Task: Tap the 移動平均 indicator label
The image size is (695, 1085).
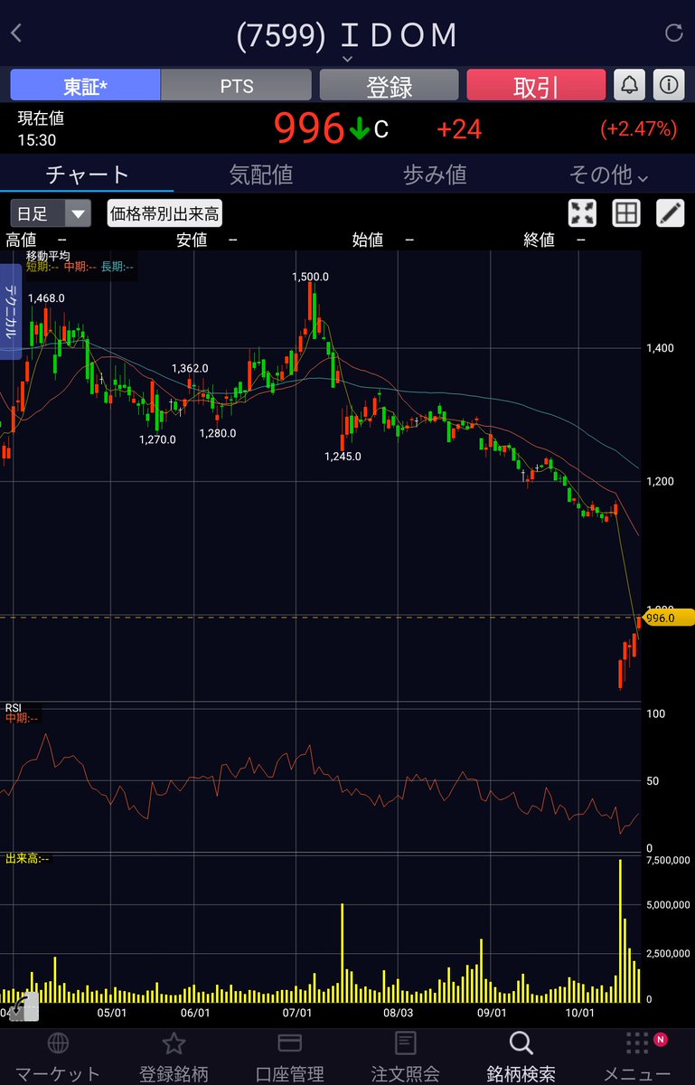Action: point(48,256)
